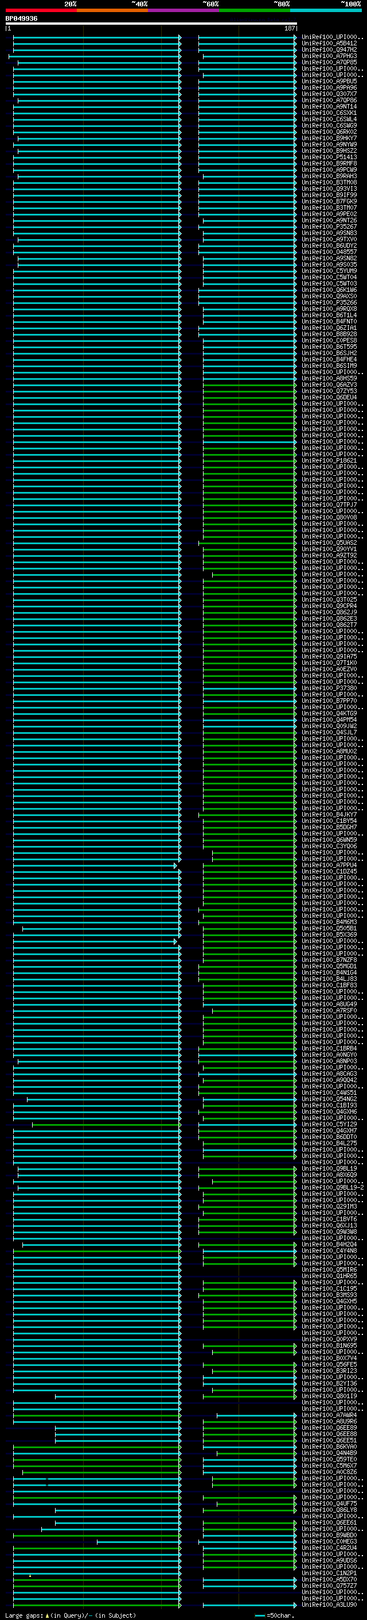The image size is (367, 1620).
Task: Click hit label UniRef100_Q6RK02
Action: (329, 132)
